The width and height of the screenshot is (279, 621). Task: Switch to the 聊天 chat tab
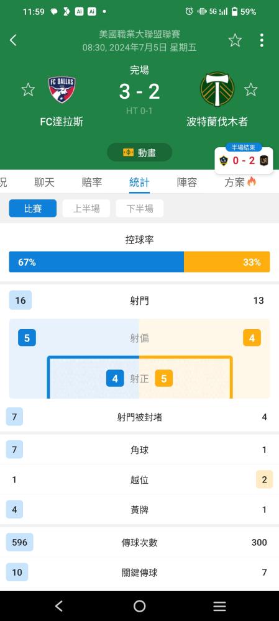[44, 182]
